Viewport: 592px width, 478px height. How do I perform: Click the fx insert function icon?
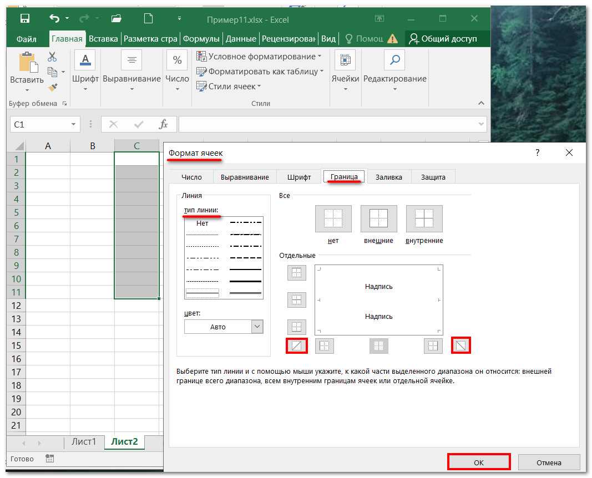click(163, 124)
